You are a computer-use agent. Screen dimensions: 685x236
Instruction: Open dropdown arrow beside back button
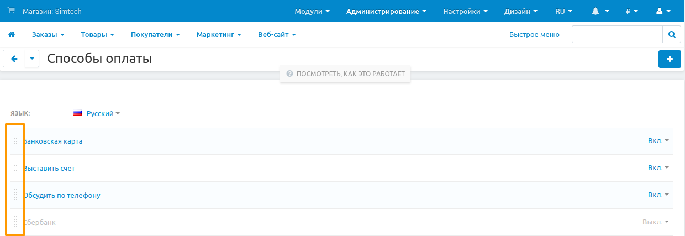pos(32,59)
